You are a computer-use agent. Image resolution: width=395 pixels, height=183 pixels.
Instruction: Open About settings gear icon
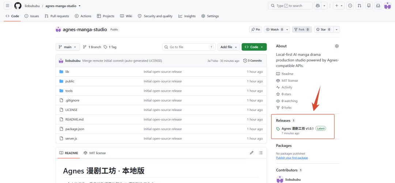337,46
